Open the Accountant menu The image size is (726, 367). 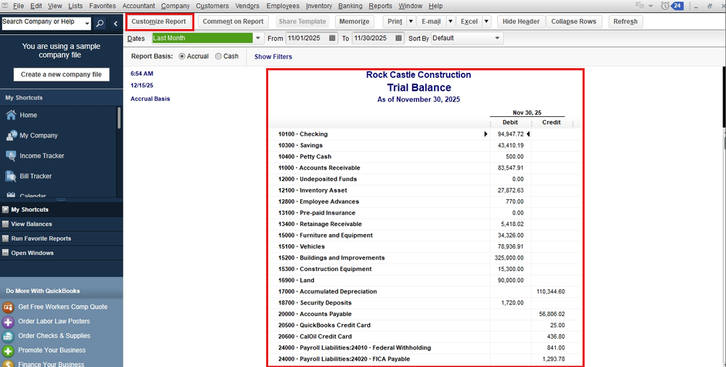(x=138, y=6)
